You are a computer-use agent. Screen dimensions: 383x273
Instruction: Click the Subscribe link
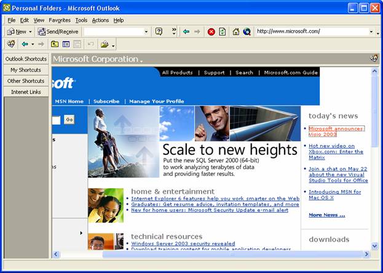tap(106, 101)
